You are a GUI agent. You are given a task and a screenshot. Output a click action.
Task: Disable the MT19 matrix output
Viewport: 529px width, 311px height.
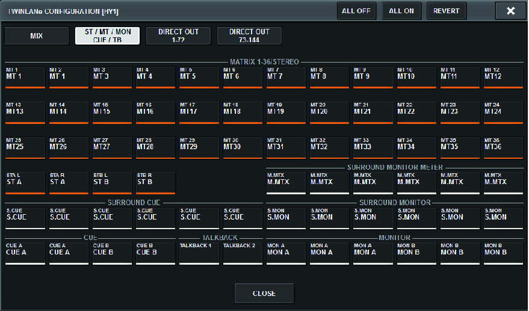tap(286, 111)
